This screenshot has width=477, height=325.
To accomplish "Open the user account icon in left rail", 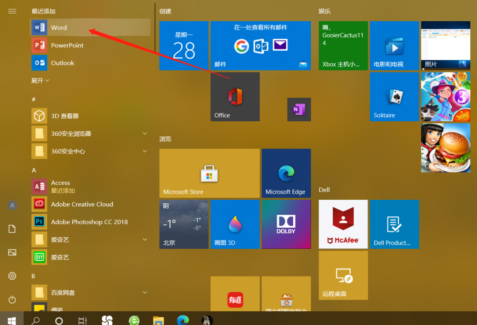I will tap(12, 205).
